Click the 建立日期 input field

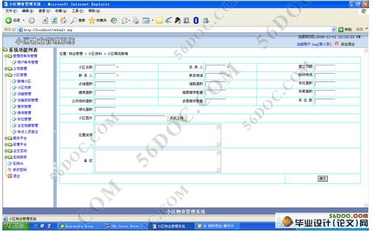click(325, 67)
